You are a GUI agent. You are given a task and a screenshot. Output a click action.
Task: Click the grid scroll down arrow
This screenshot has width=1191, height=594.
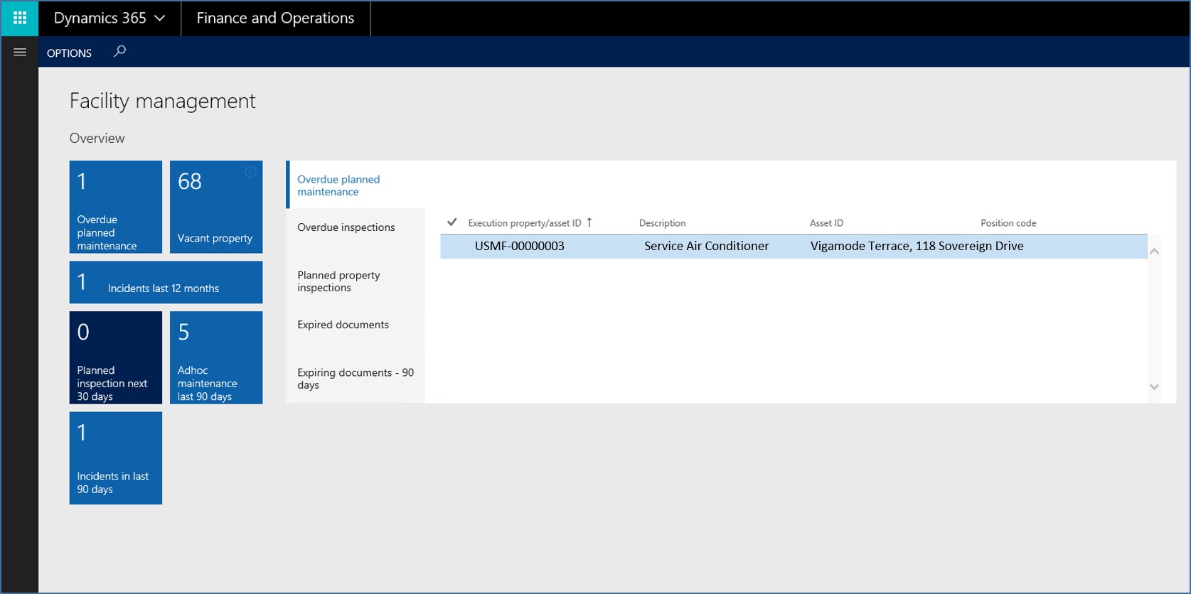pos(1154,387)
